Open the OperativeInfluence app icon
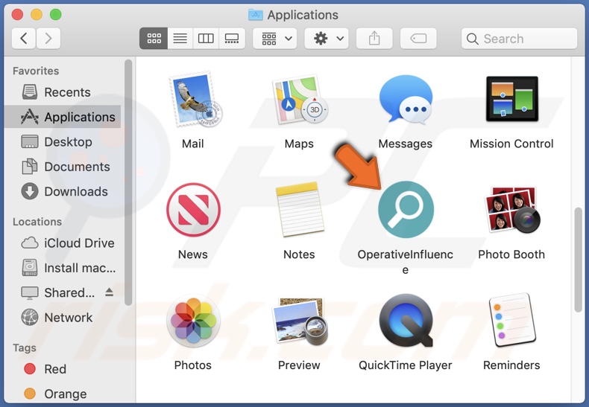The height and width of the screenshot is (407, 589). click(406, 210)
